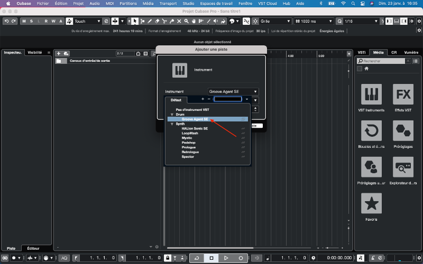423x264 pixels.
Task: Toggle global Read R automation button
Action: 46,21
